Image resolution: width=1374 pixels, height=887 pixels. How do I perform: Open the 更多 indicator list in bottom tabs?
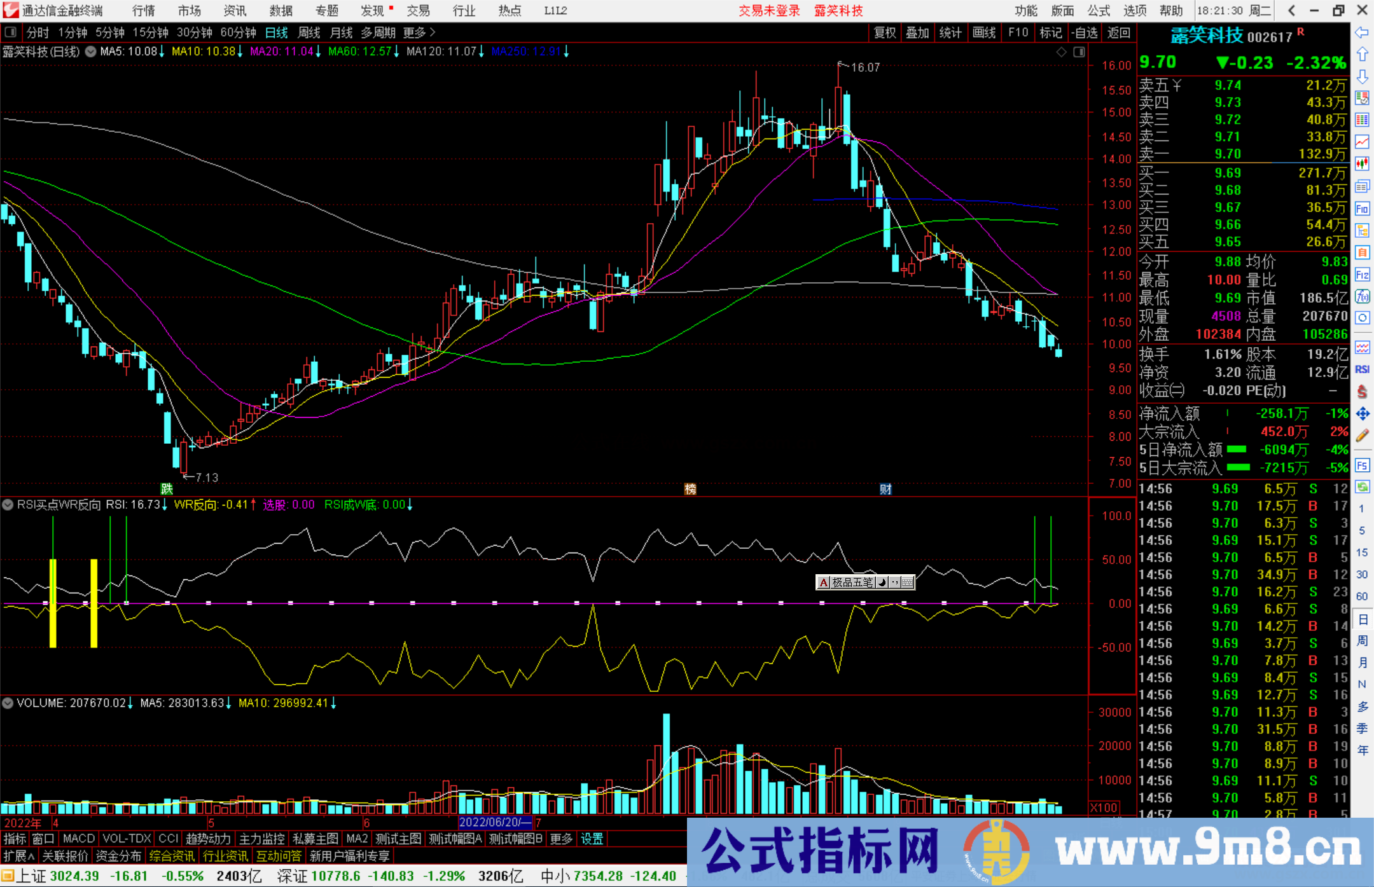click(561, 839)
